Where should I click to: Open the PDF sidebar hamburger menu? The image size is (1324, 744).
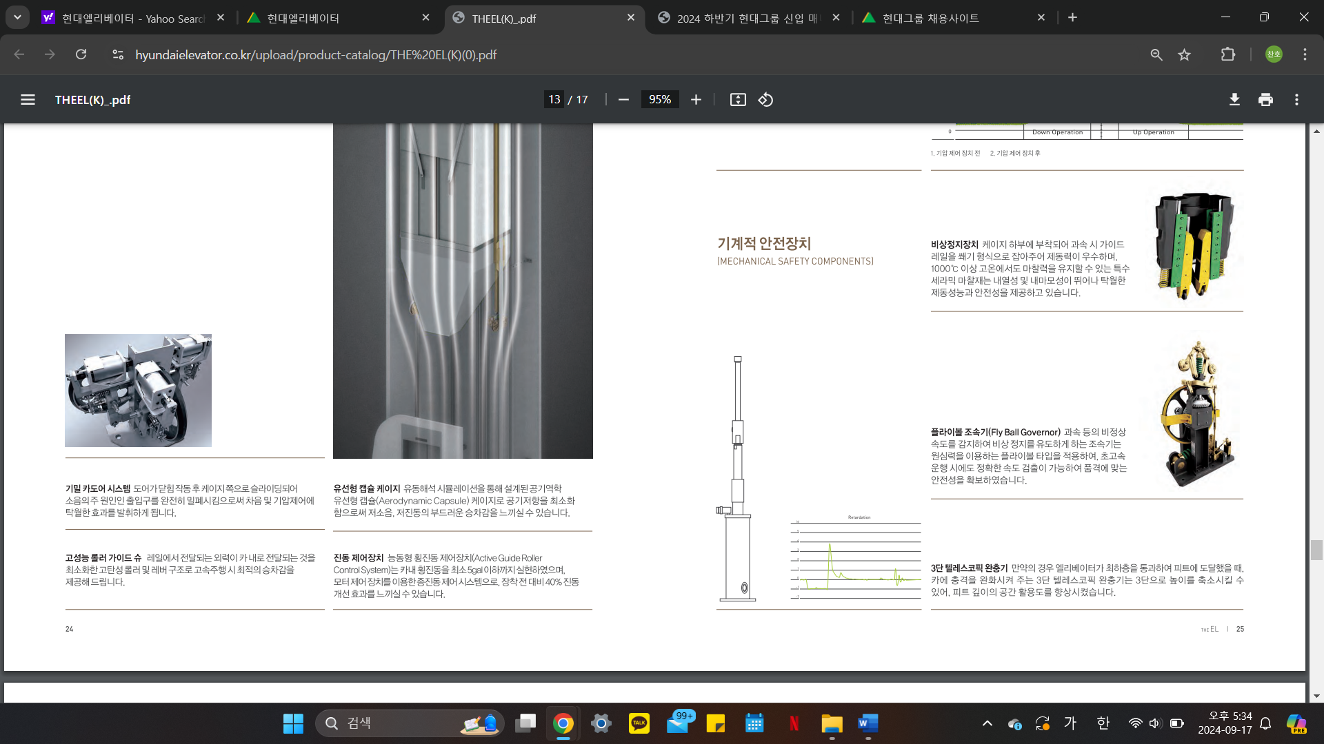click(x=28, y=100)
